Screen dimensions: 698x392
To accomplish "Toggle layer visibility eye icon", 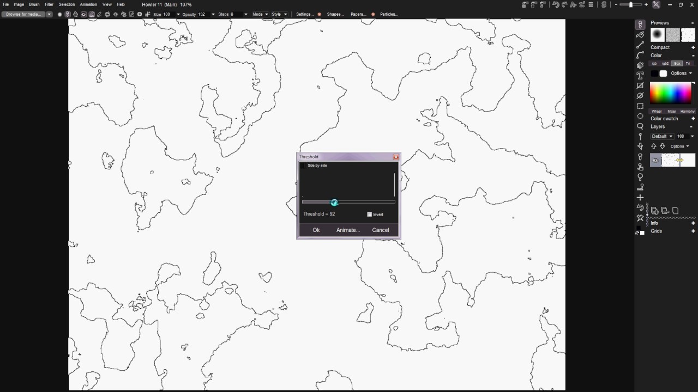I will [655, 160].
